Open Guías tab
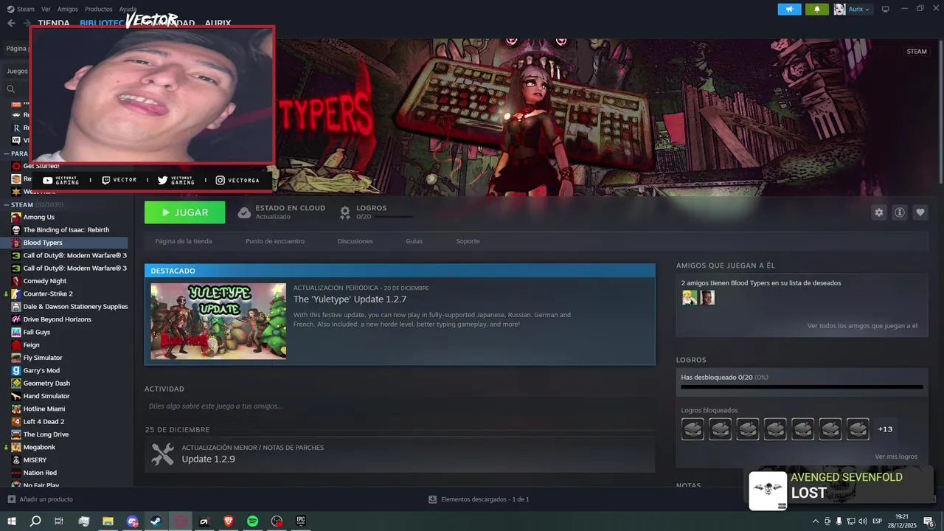944x531 pixels. [414, 241]
